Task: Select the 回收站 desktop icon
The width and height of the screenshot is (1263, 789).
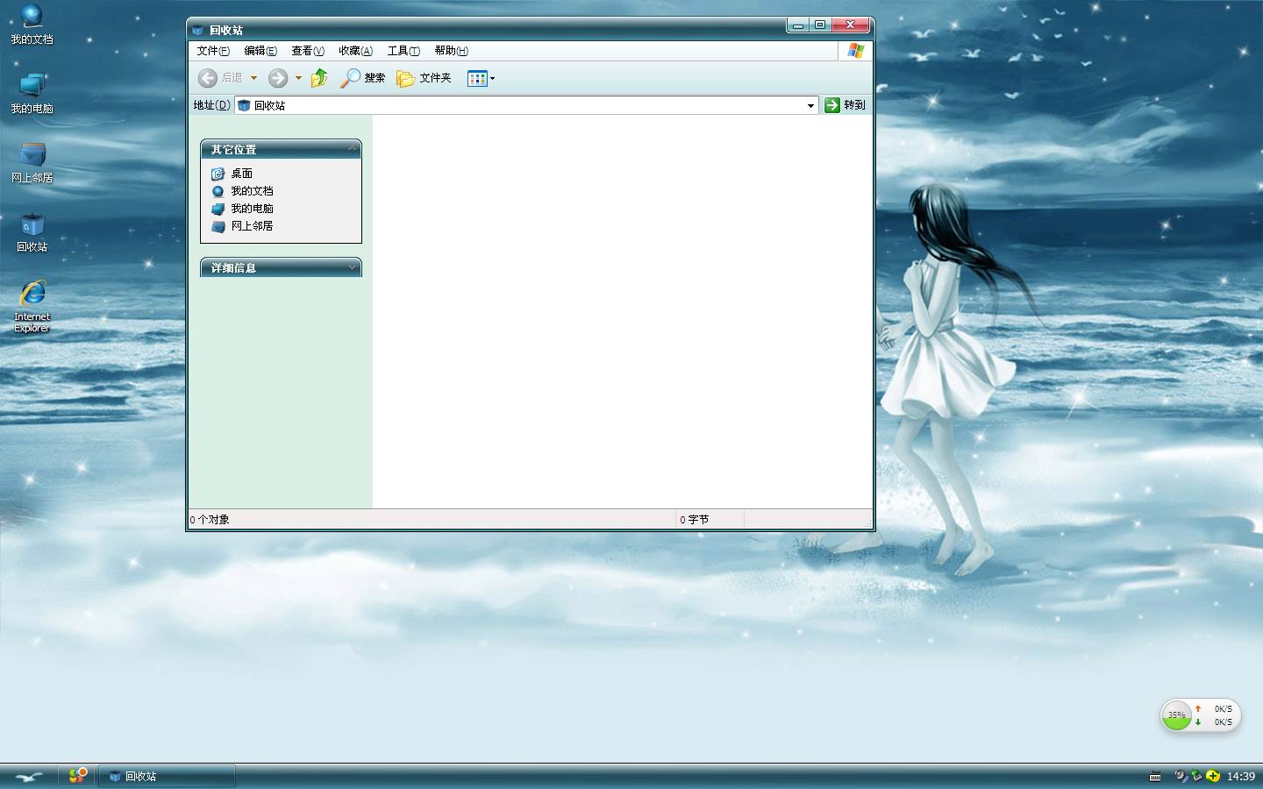Action: 32,232
